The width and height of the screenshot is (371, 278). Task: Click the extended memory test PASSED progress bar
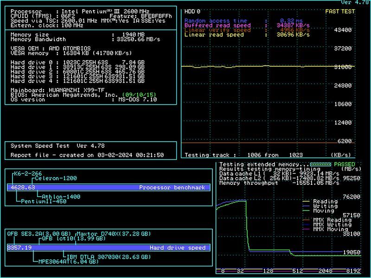click(320, 164)
